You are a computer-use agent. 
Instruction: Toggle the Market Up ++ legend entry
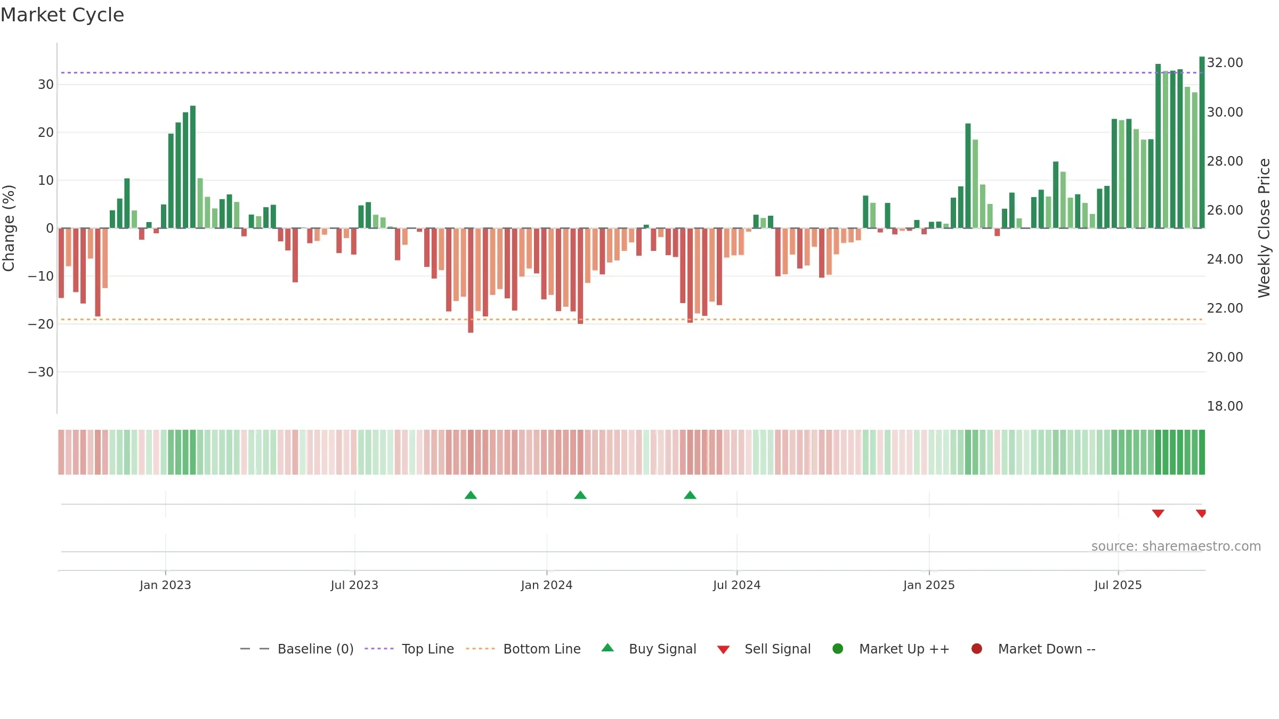pyautogui.click(x=891, y=649)
